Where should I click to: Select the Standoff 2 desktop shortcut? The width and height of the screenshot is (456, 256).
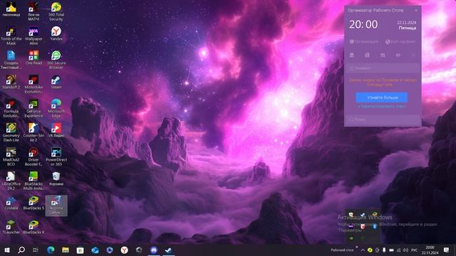[x=11, y=82]
